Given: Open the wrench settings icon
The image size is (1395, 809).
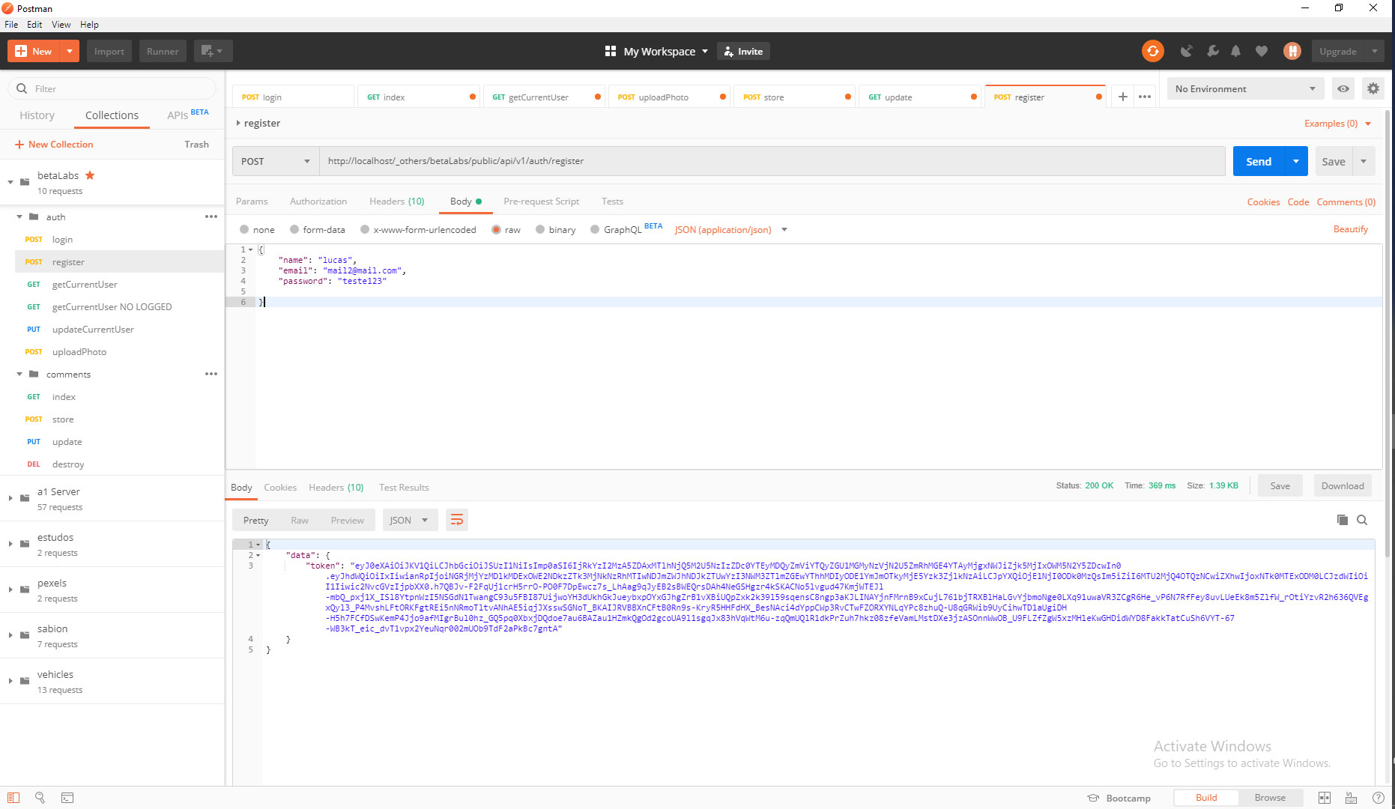Looking at the screenshot, I should (x=1212, y=51).
